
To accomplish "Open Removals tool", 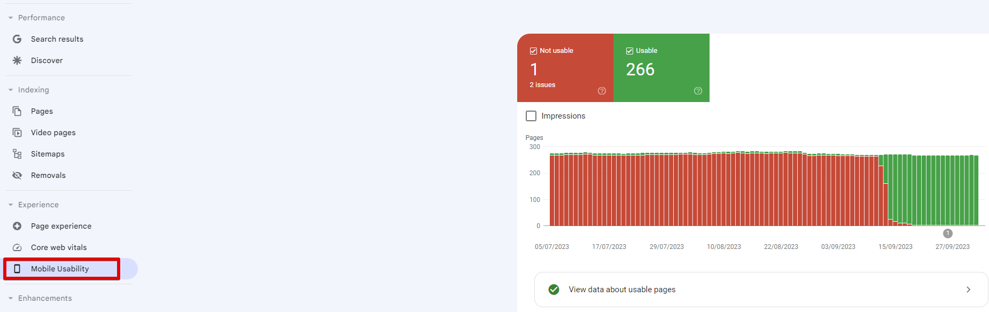I will click(48, 175).
